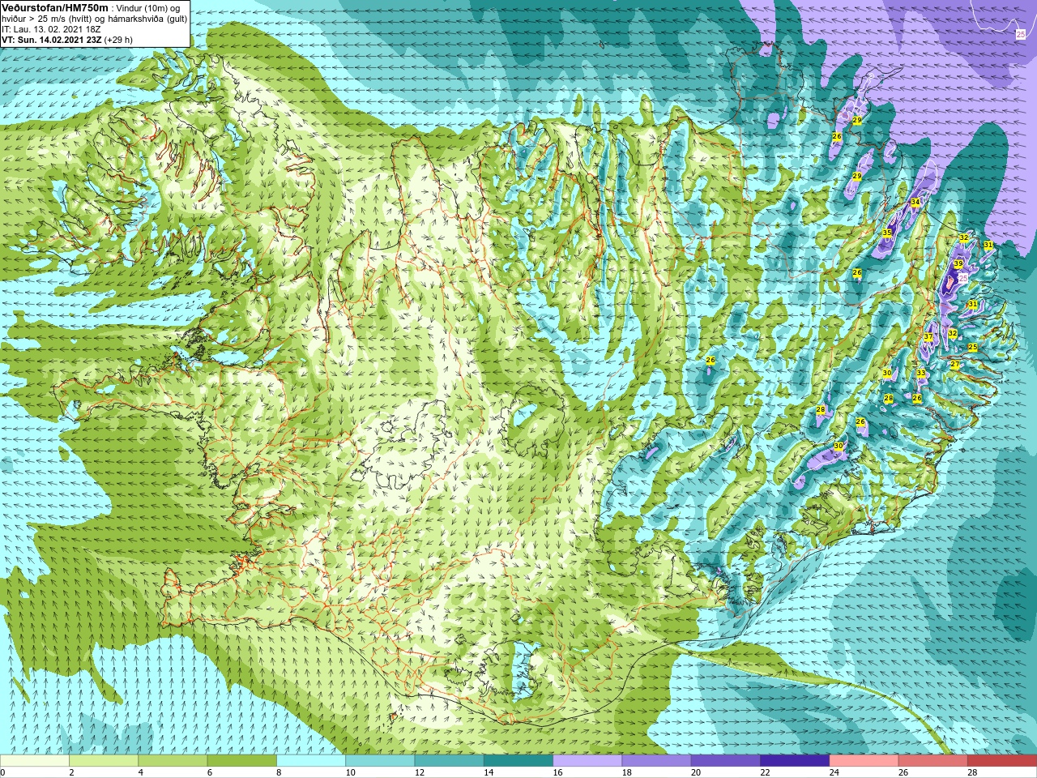Select the red 28+ m/s legend swatch
Screen dimensions: 1037x778
(x=1001, y=761)
